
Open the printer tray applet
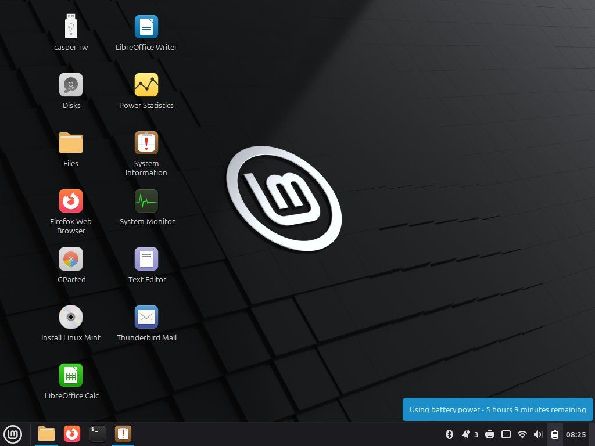pos(490,434)
